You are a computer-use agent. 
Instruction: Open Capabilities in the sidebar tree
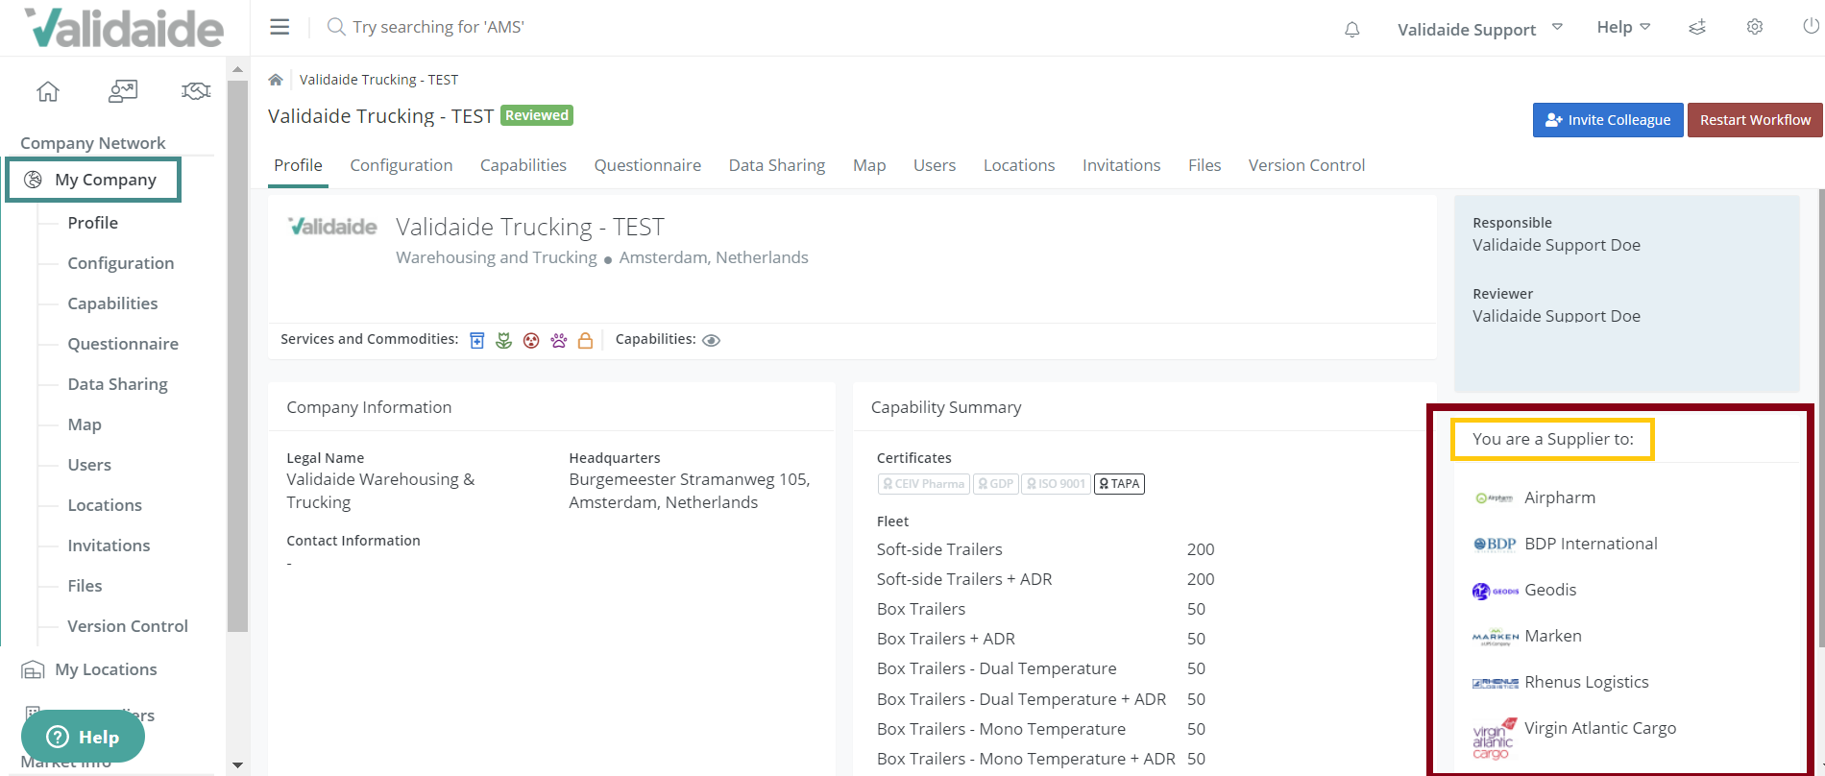[112, 303]
